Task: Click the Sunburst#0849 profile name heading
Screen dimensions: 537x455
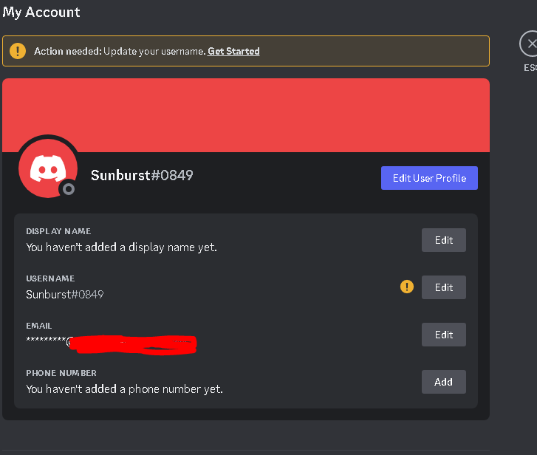Action: pyautogui.click(x=142, y=175)
